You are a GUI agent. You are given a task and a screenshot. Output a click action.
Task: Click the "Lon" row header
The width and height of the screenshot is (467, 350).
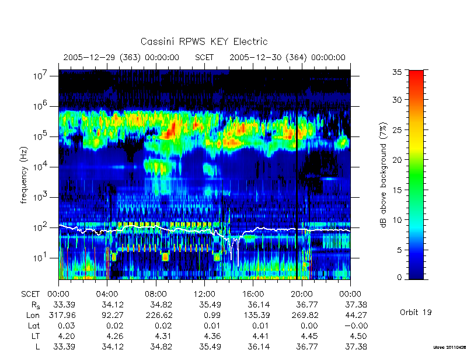click(33, 316)
